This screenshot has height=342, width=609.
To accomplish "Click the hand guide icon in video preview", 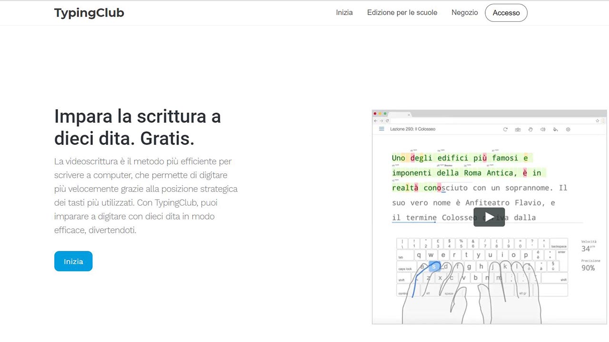I will click(530, 129).
